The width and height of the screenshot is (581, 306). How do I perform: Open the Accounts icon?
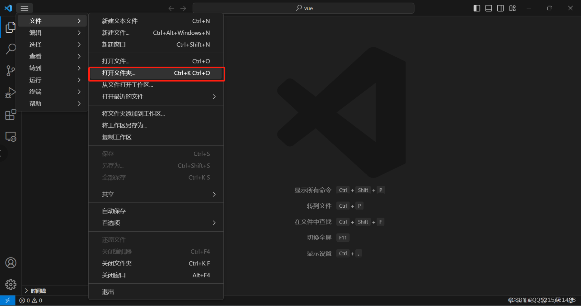pos(11,263)
